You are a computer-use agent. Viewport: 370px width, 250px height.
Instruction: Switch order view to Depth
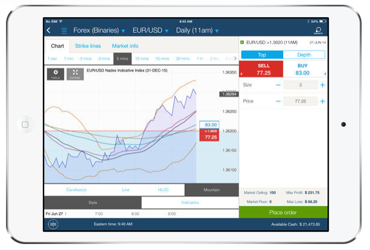[x=304, y=54]
